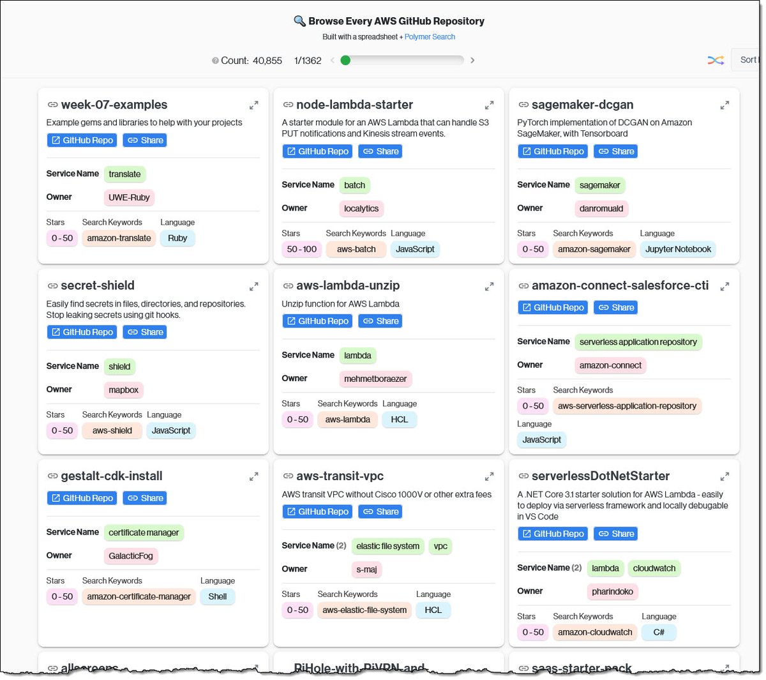Go to next page arrow

pos(472,60)
